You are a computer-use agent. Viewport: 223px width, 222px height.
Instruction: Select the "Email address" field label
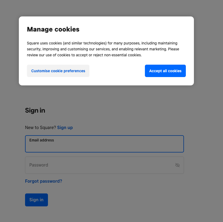point(41,140)
